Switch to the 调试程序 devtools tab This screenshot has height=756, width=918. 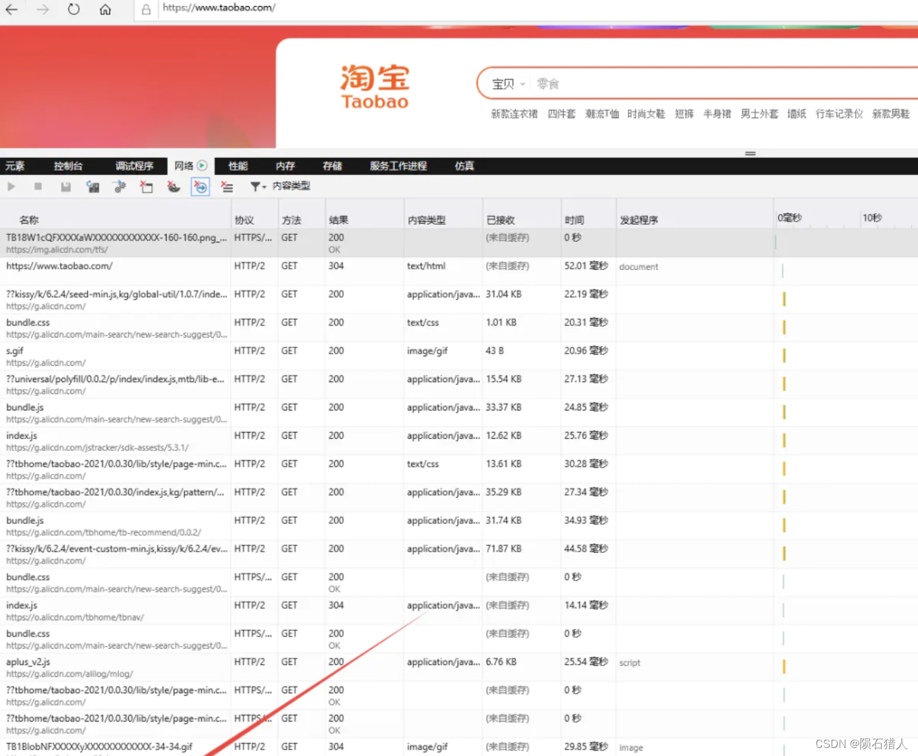tap(134, 166)
